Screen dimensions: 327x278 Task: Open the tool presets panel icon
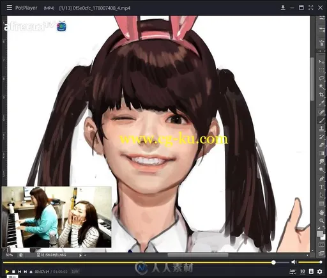(x=321, y=29)
